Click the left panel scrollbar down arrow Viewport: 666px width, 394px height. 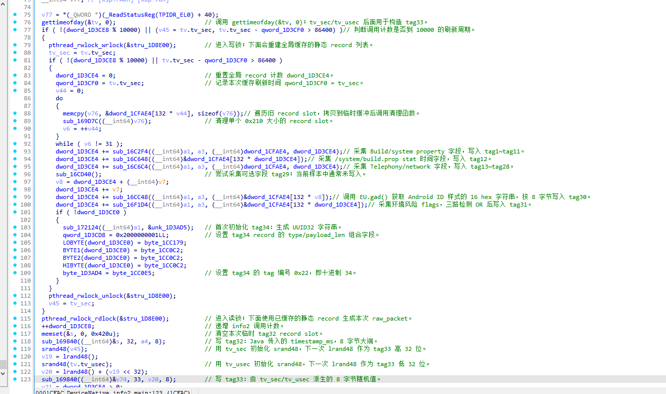pyautogui.click(x=4, y=375)
